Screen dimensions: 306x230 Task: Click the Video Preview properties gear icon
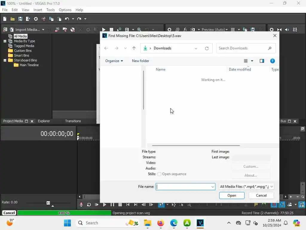pyautogui.click(x=169, y=30)
